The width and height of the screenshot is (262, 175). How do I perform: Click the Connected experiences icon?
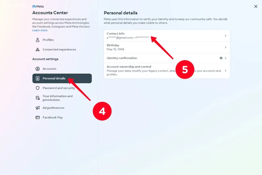coord(38,50)
